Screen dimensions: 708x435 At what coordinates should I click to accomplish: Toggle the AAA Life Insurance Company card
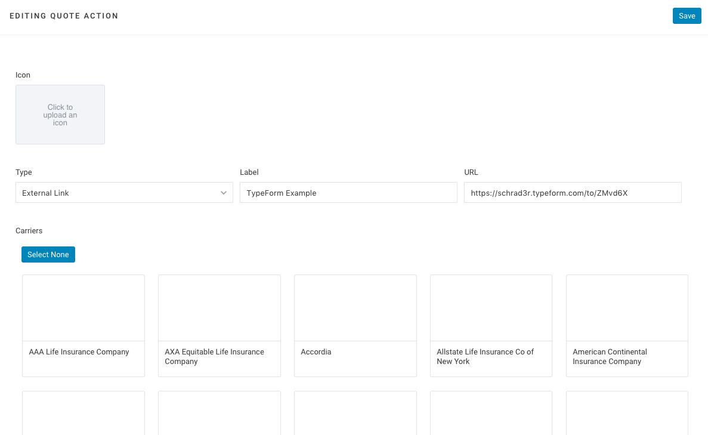[84, 326]
